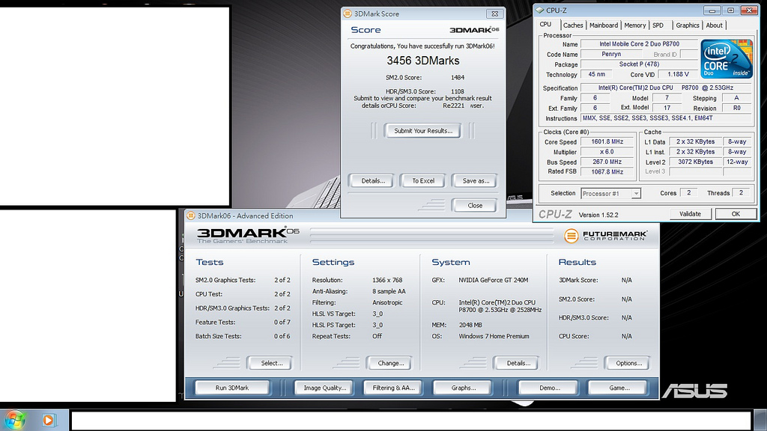Click the Show Desktop strip on taskbar
Viewport: 767px width, 431px height.
(760, 420)
